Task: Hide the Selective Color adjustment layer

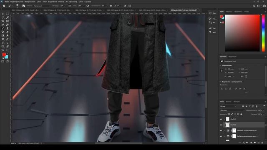Action: [x=221, y=136]
